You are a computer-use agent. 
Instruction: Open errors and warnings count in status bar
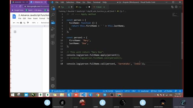pos(76,91)
